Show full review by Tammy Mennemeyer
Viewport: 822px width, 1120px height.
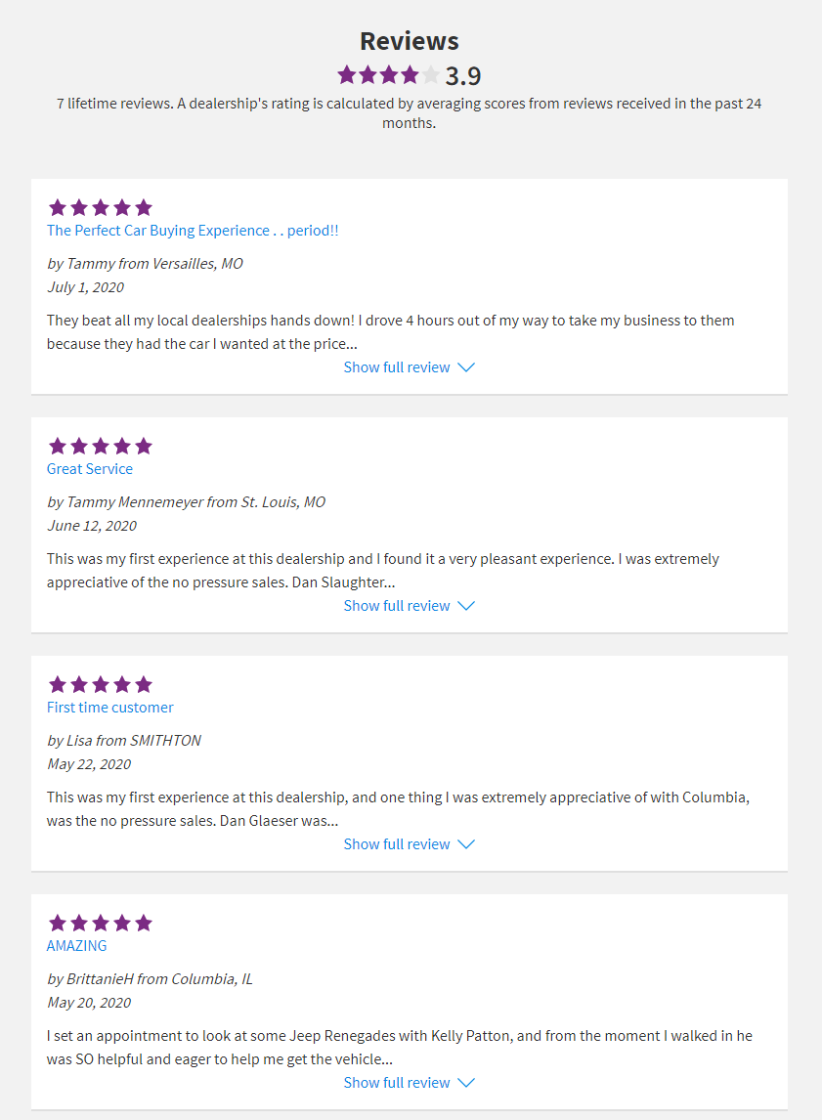397,606
